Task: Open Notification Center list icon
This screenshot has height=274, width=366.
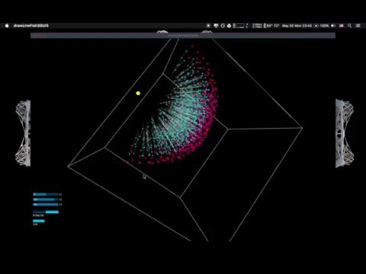Action: (358, 26)
